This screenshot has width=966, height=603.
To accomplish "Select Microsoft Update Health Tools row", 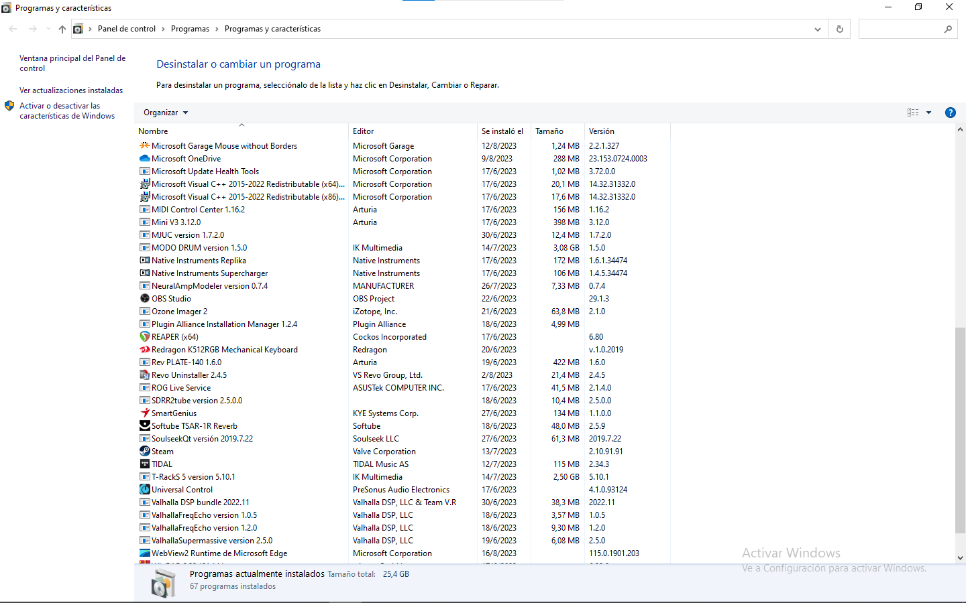I will (404, 172).
